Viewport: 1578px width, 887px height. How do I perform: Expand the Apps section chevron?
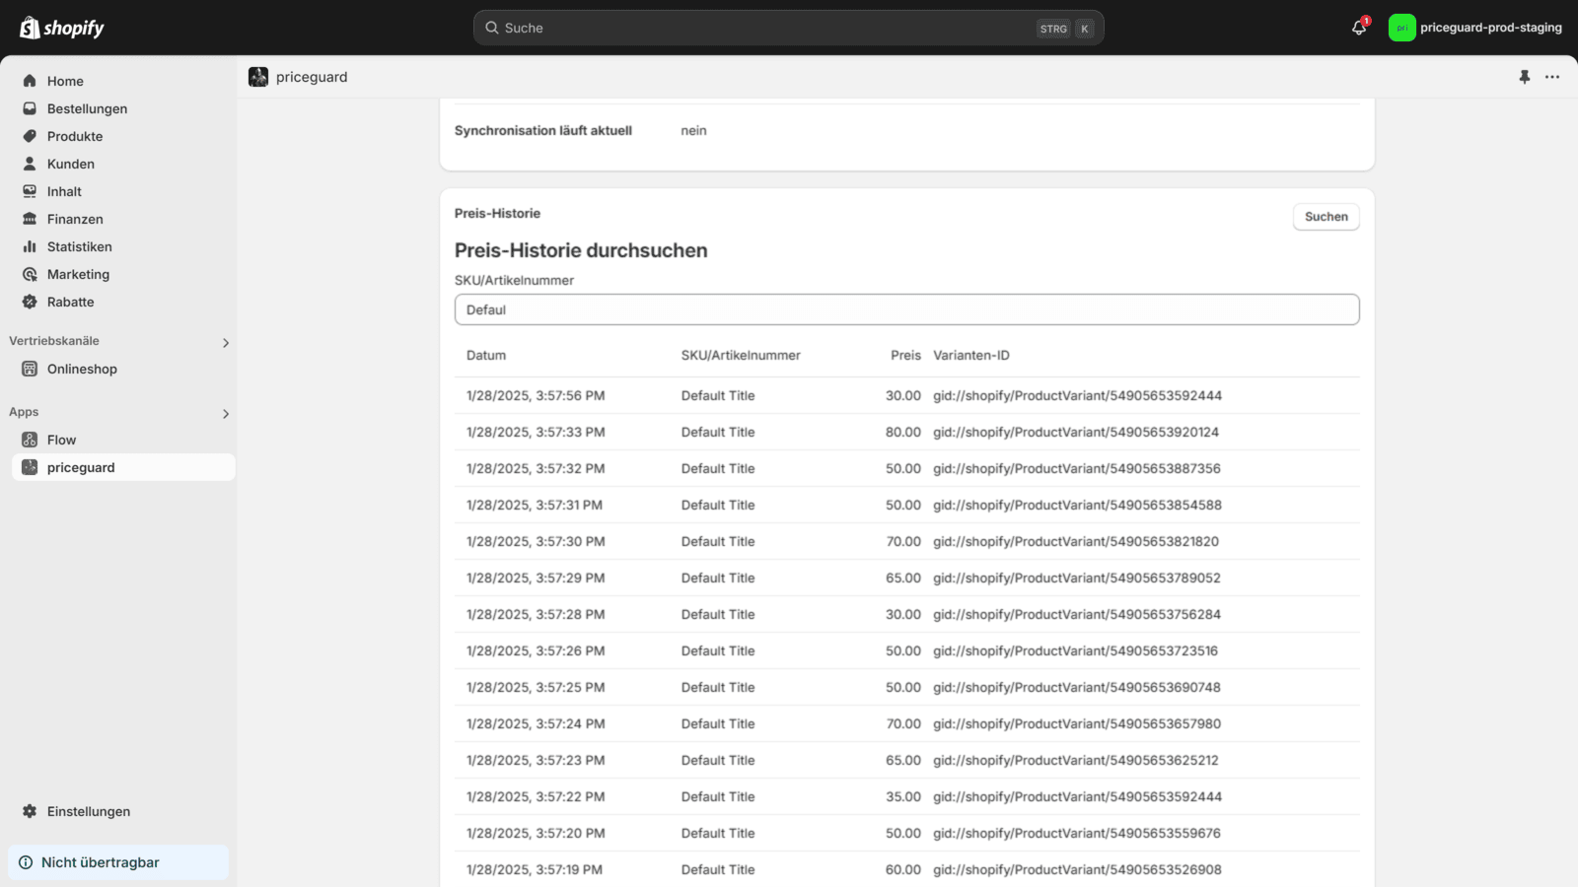[226, 414]
